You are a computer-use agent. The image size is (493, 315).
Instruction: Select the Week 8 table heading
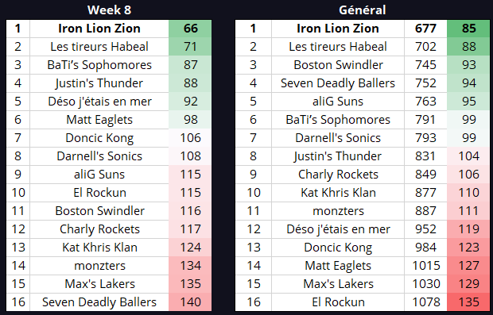coord(109,10)
